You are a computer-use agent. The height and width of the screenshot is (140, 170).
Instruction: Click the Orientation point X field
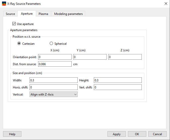pos(55,57)
